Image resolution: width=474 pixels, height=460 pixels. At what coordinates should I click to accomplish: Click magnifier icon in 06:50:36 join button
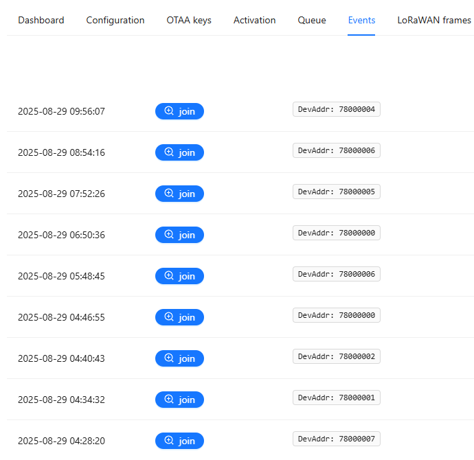coord(169,235)
